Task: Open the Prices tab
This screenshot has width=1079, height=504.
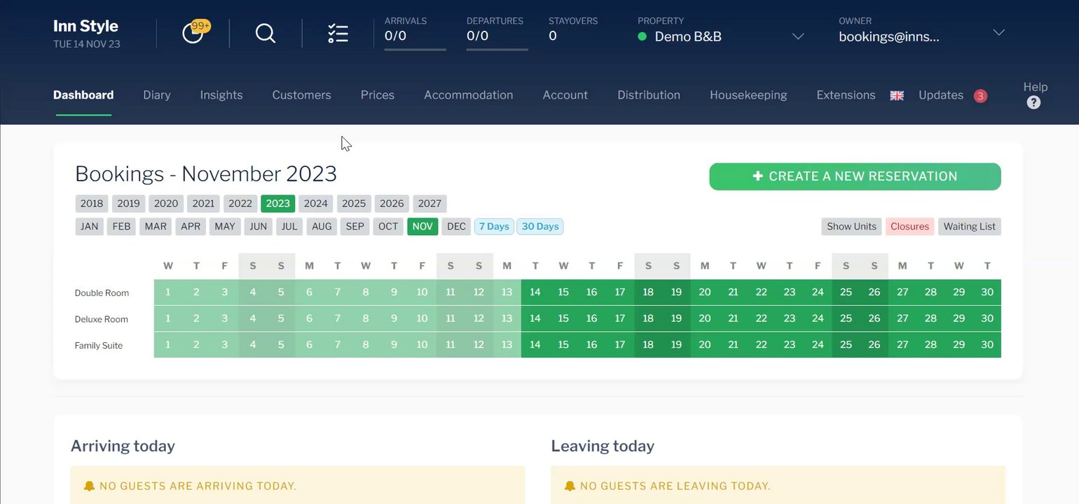Action: pyautogui.click(x=378, y=95)
